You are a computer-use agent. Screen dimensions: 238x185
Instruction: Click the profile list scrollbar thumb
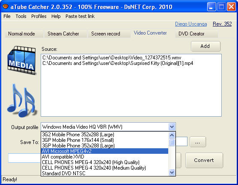172,142
